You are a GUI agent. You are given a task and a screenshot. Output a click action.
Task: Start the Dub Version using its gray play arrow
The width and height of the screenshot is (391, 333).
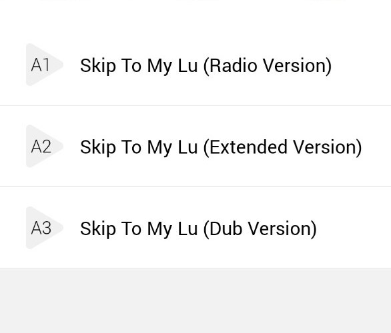pyautogui.click(x=44, y=228)
